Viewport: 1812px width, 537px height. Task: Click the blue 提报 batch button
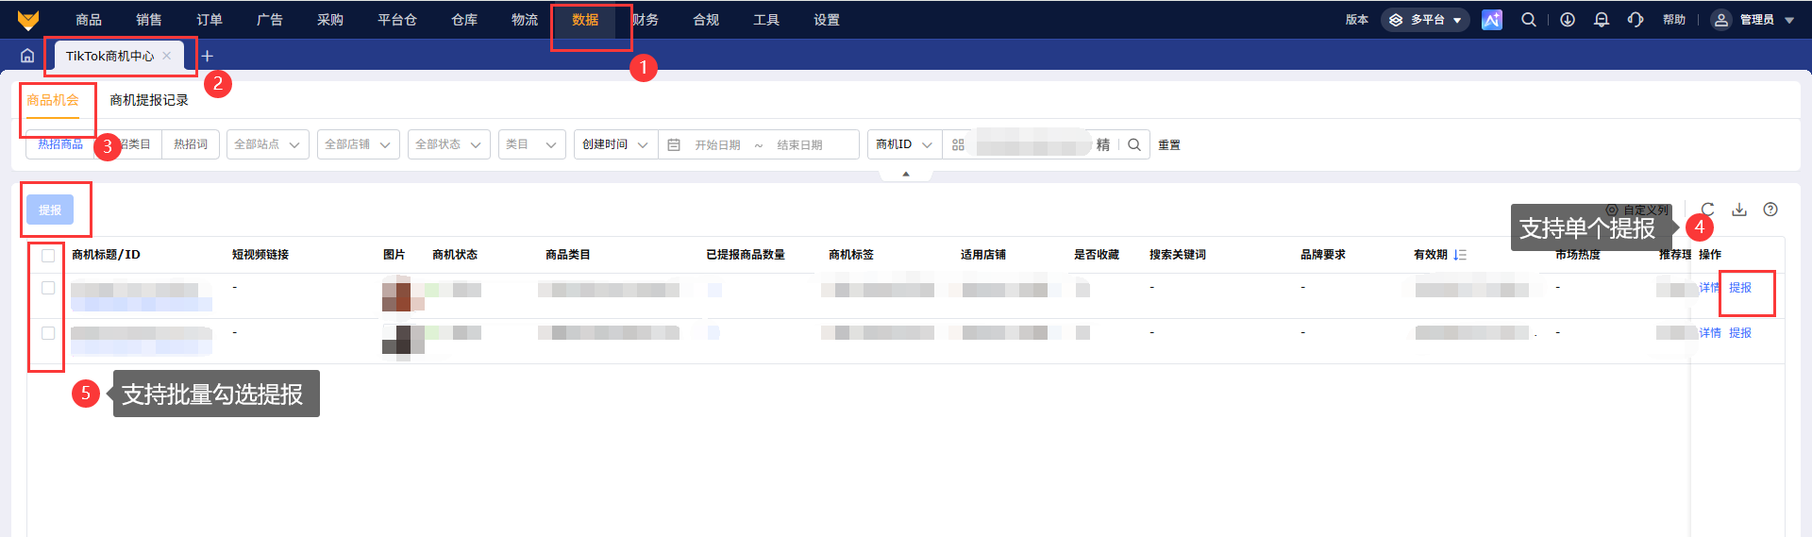click(50, 210)
